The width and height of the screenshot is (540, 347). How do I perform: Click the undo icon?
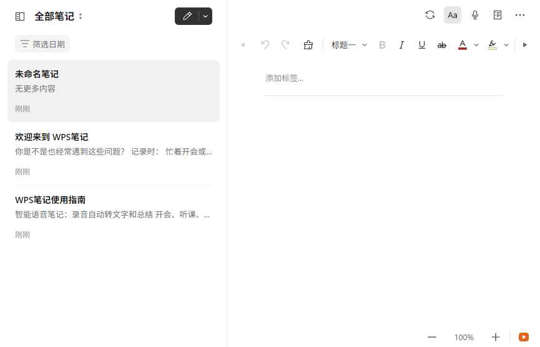(265, 45)
